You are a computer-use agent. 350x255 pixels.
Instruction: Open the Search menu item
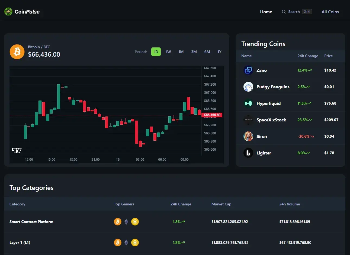pyautogui.click(x=297, y=12)
